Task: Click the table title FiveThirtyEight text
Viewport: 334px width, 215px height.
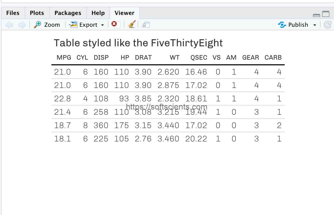Action: [x=187, y=43]
